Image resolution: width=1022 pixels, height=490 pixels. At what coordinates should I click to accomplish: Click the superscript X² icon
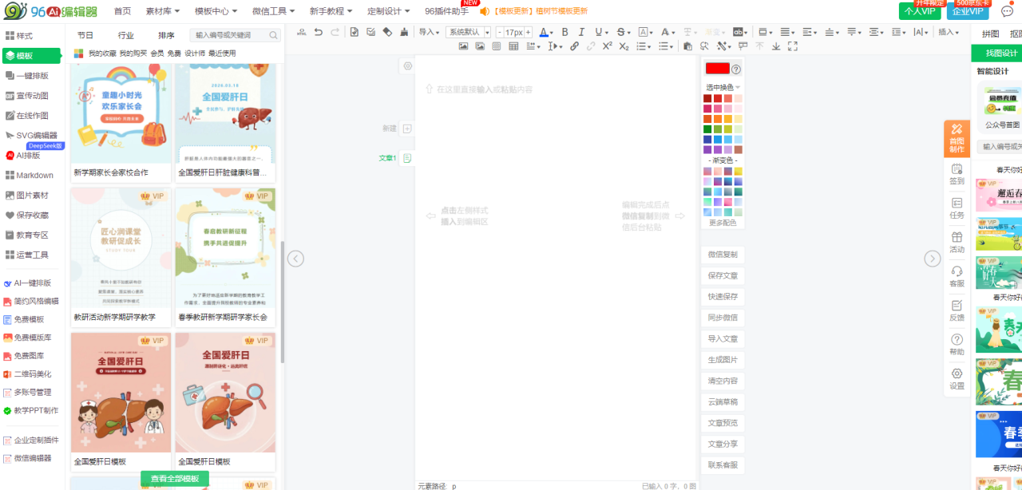click(x=608, y=46)
